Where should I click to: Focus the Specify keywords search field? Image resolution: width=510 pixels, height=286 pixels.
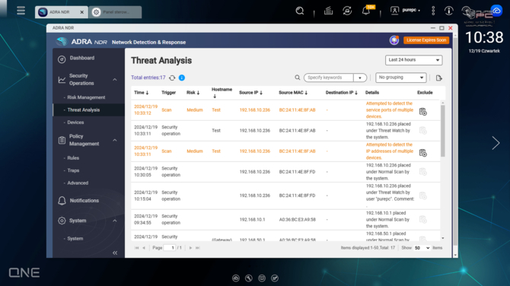(328, 78)
